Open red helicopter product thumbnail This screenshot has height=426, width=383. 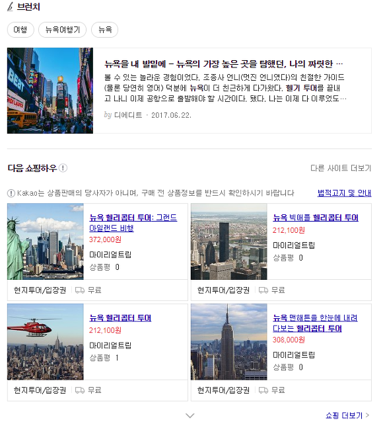(x=46, y=342)
